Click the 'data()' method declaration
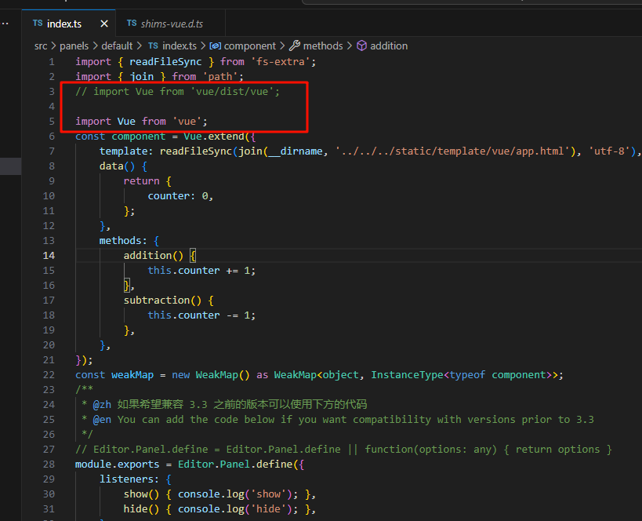Screen dimensions: 642x521 point(117,166)
